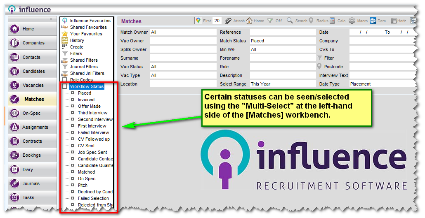
Task: Open the Vac Status field
Action: (183, 67)
